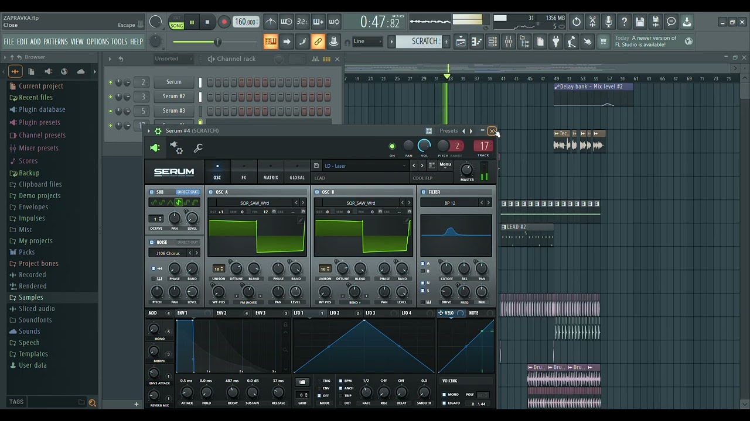
Task: Click the Serum detailed settings speaker-gear icon
Action: [176, 148]
